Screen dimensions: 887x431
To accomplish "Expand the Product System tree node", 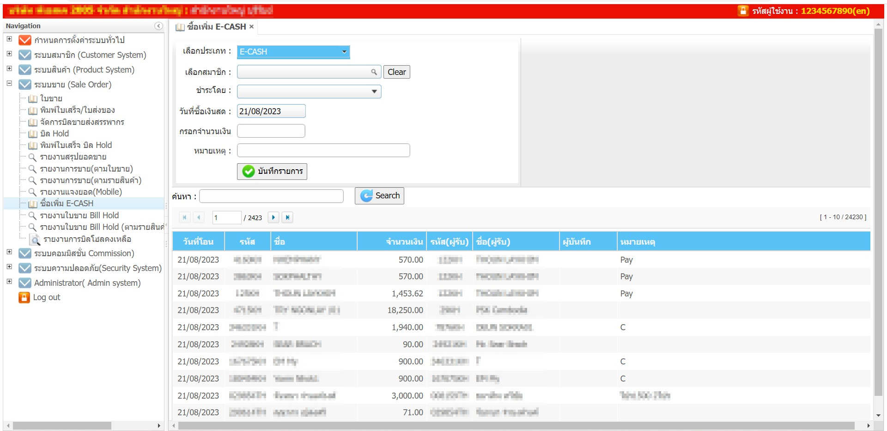I will tap(9, 69).
